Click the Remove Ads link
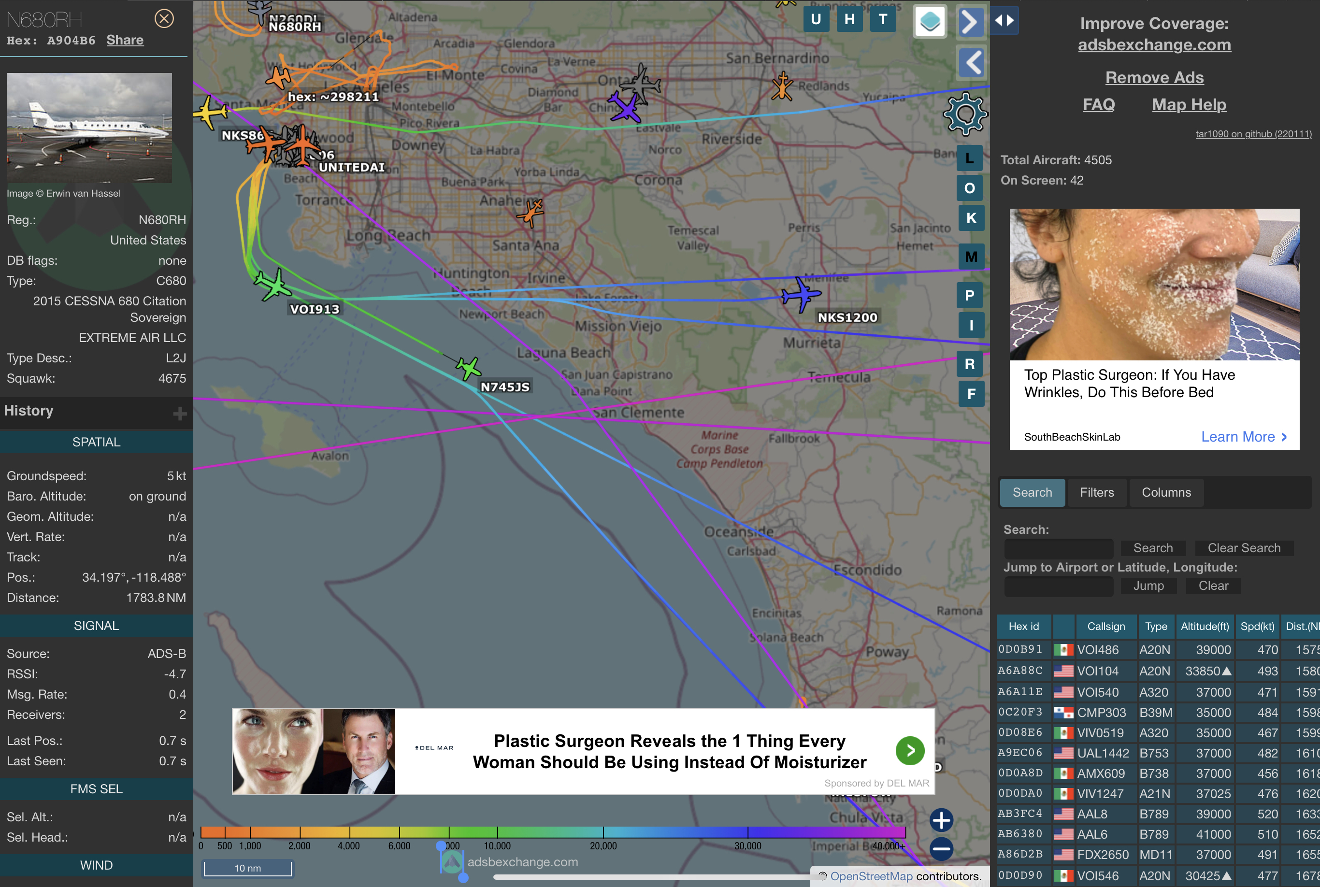1320x887 pixels. (x=1154, y=77)
